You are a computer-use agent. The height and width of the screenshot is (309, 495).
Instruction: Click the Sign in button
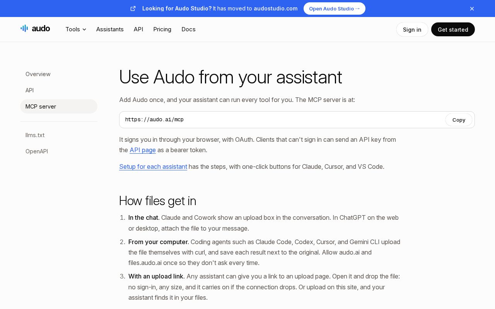(412, 29)
